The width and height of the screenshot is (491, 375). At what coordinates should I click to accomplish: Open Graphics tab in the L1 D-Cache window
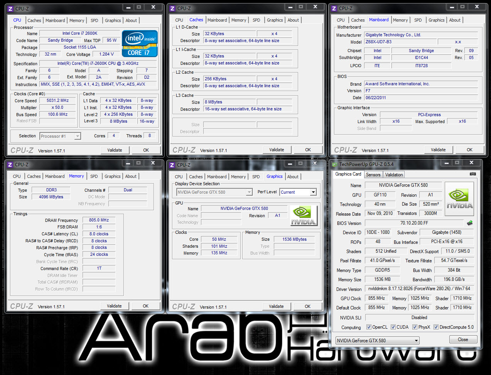point(275,20)
